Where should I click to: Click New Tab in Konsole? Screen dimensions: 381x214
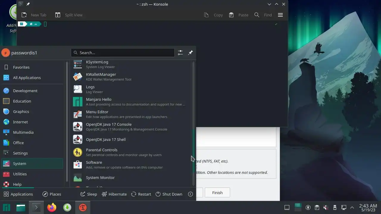tap(34, 15)
